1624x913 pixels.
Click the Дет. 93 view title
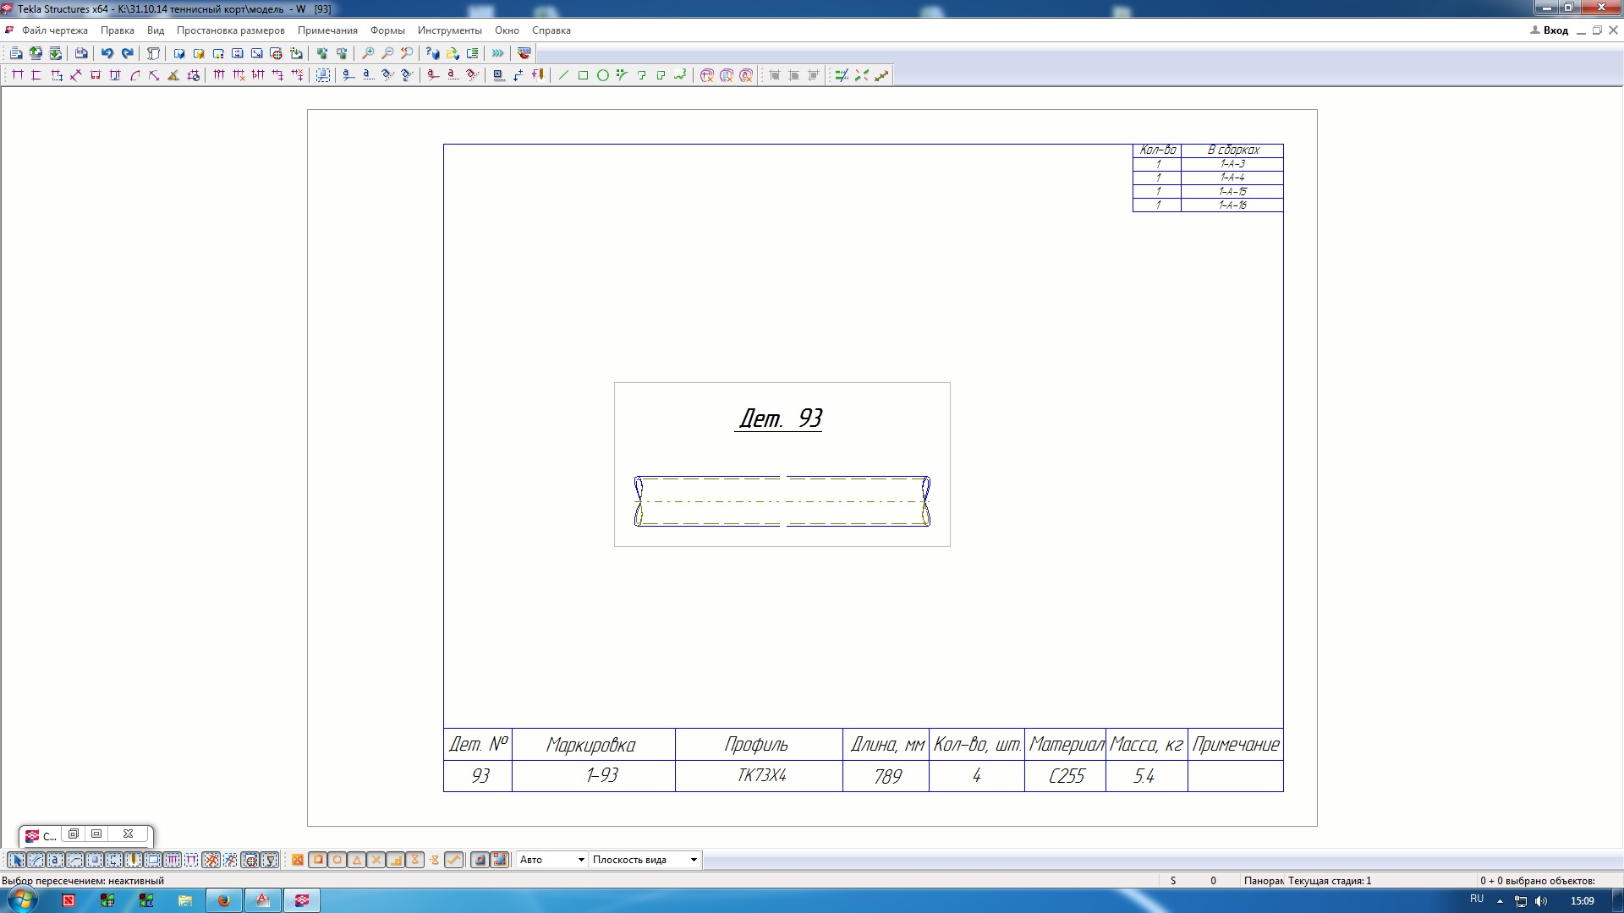click(x=779, y=418)
